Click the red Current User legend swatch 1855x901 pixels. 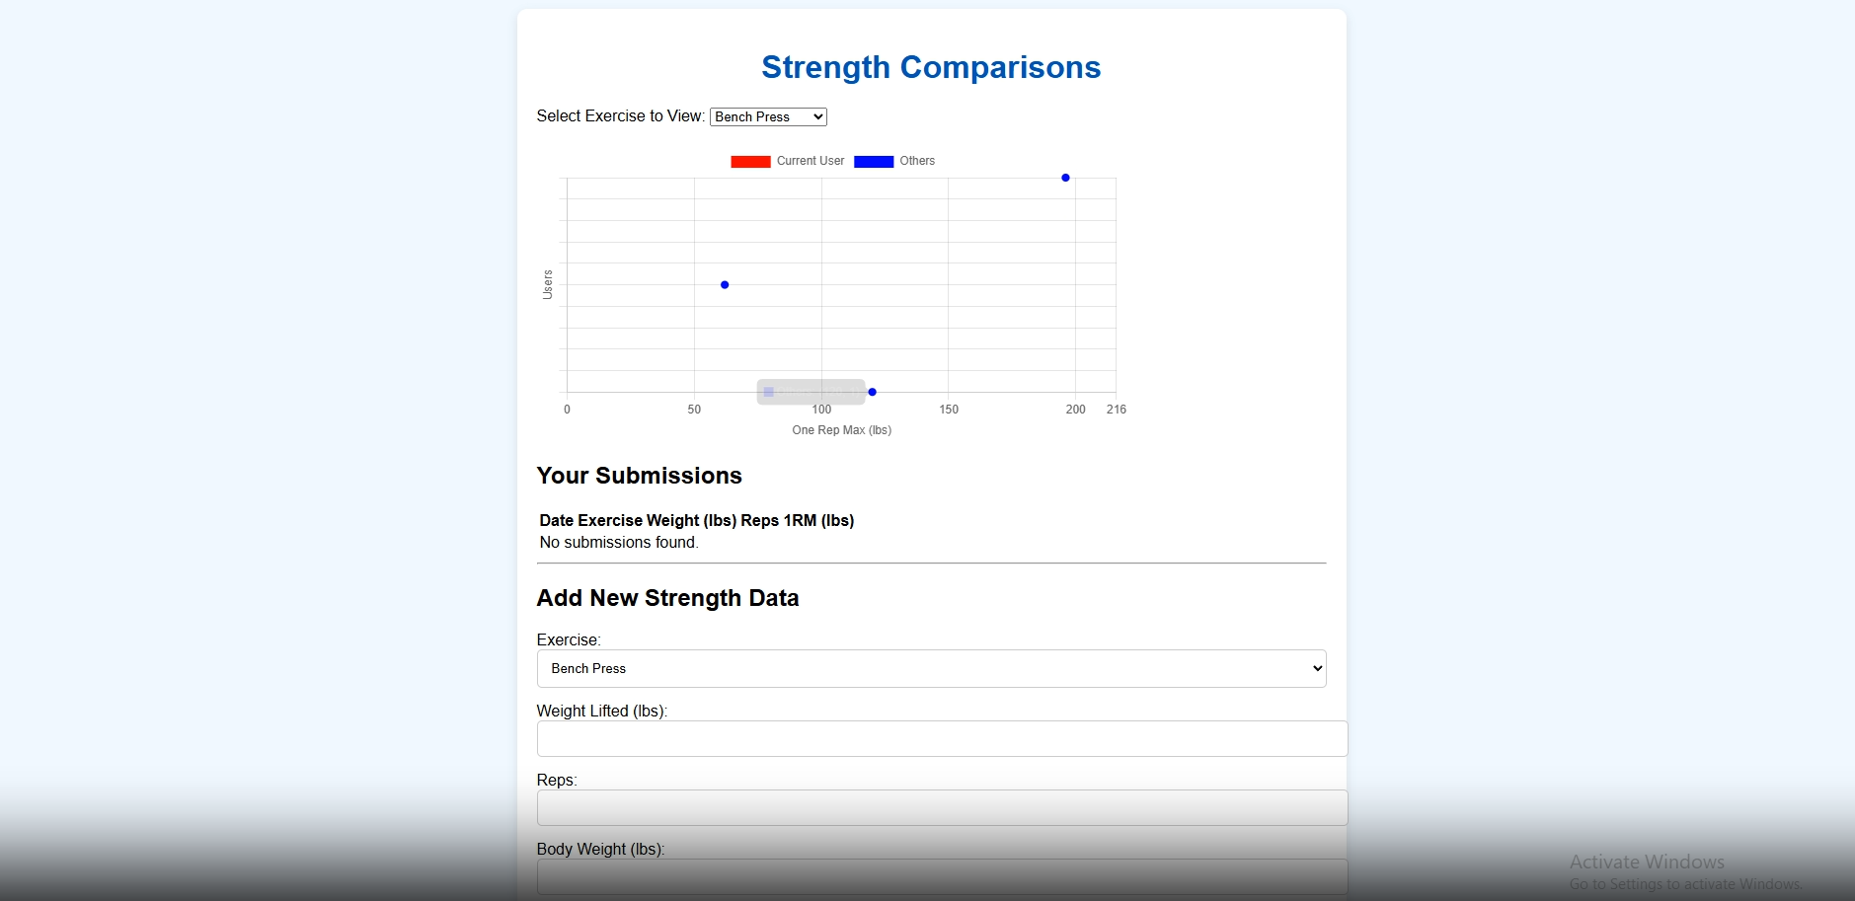[x=750, y=162]
